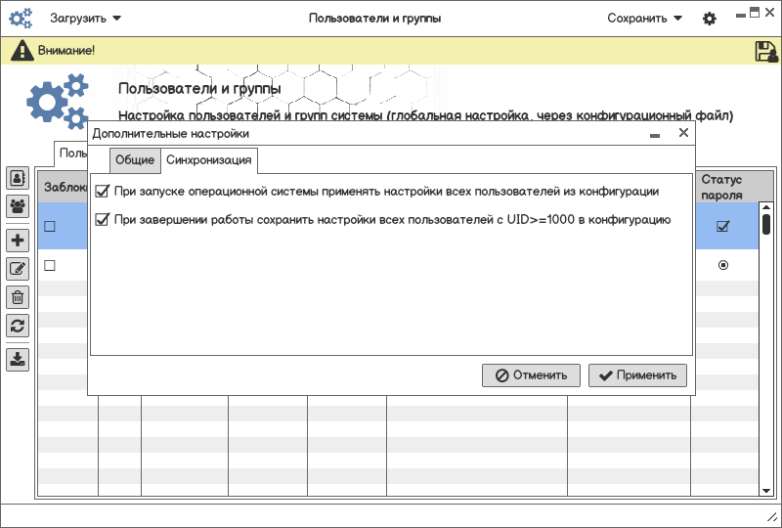Click the plus icon to add a user

[x=18, y=241]
